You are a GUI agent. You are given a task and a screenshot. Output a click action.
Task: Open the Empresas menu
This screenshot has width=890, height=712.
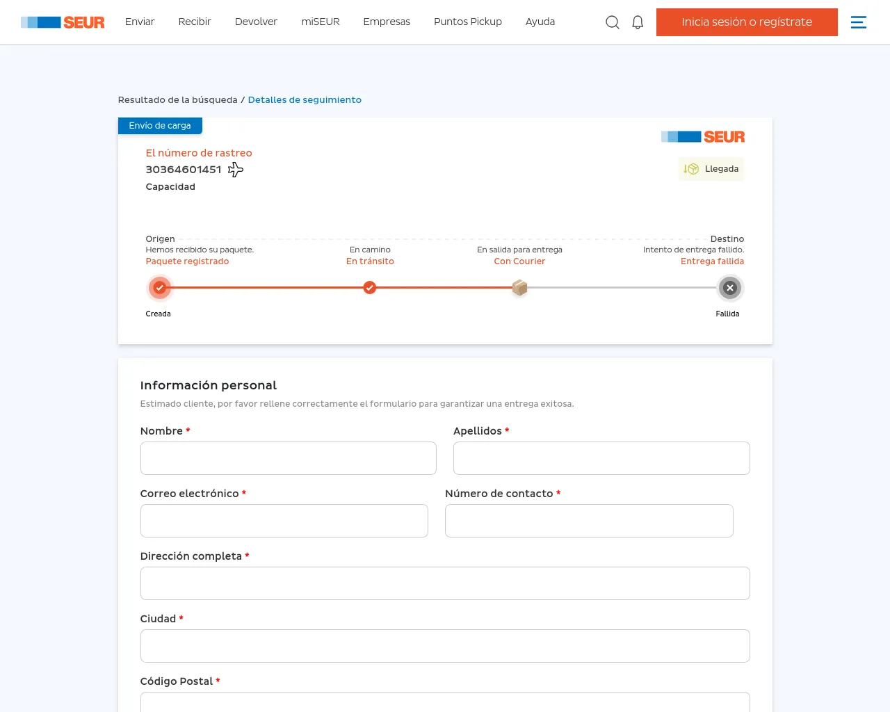click(387, 22)
